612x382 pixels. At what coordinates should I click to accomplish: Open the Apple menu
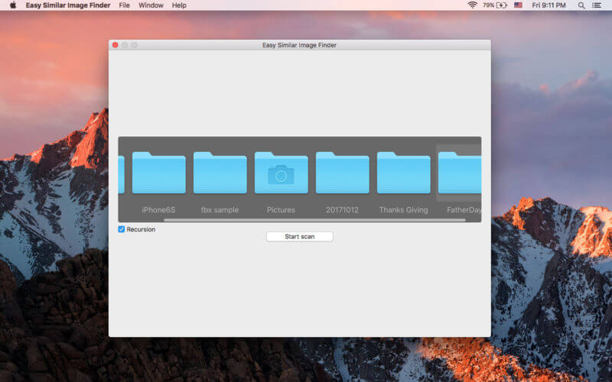point(13,5)
